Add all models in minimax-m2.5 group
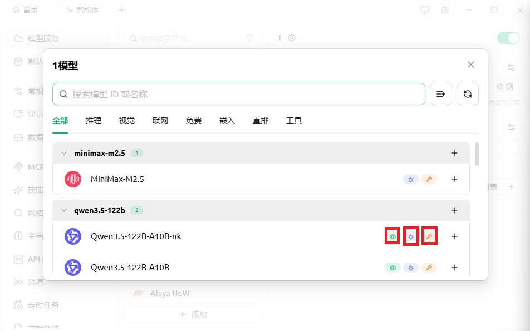This screenshot has width=530, height=331. point(454,153)
